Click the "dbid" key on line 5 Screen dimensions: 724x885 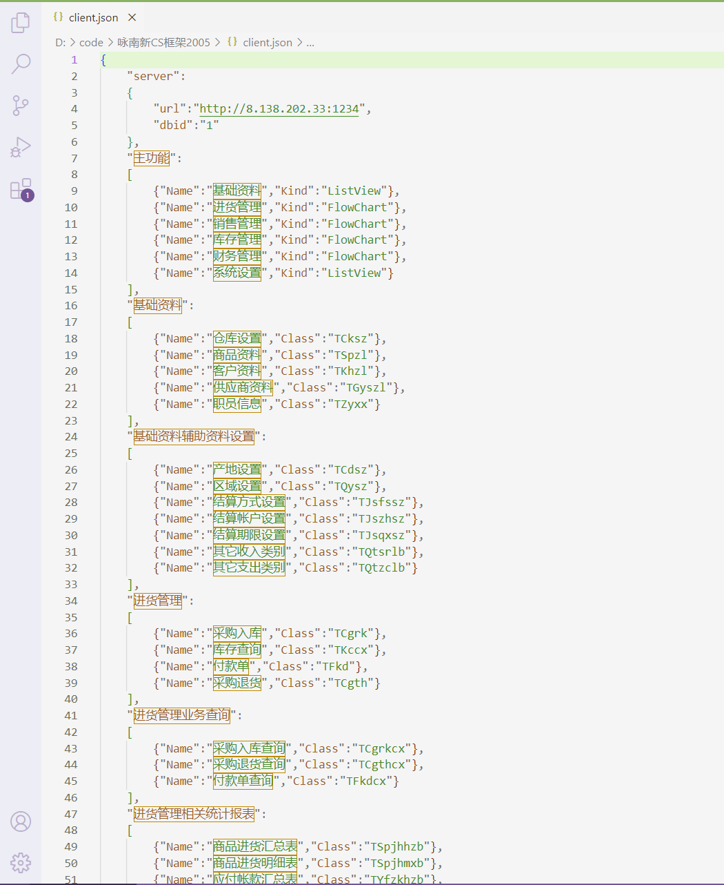(172, 125)
